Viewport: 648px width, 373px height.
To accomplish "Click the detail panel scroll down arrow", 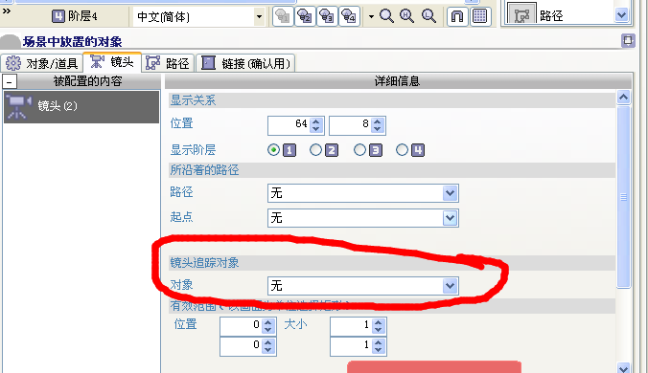I will coord(623,367).
